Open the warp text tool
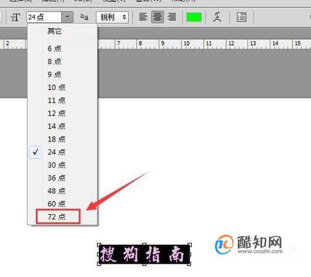The width and height of the screenshot is (311, 277). pyautogui.click(x=217, y=17)
